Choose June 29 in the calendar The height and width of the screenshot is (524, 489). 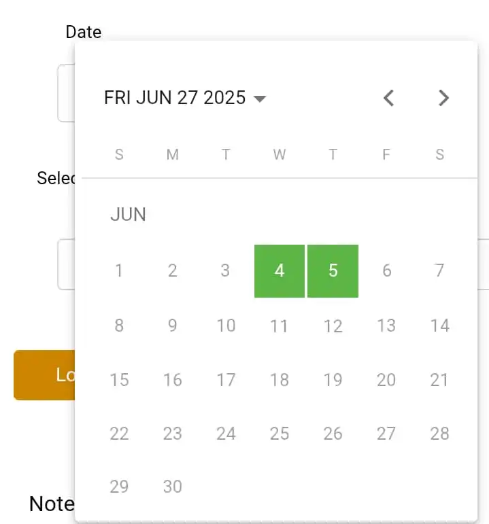(119, 487)
